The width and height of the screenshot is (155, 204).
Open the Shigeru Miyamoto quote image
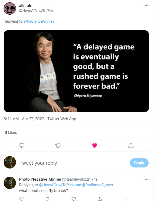tap(76, 71)
